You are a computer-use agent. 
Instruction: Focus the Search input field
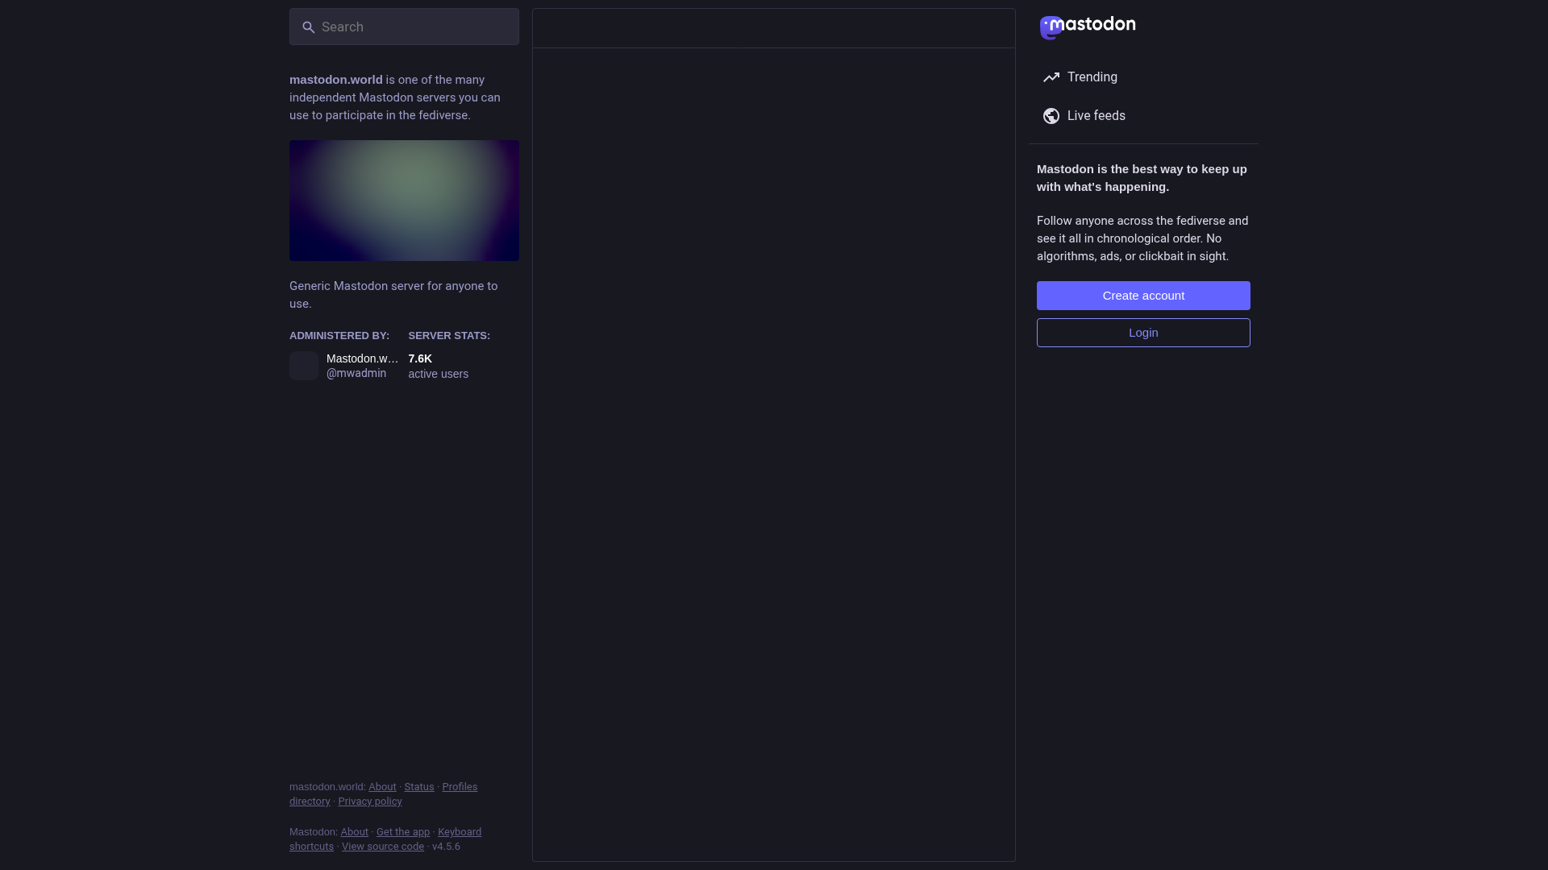(415, 27)
